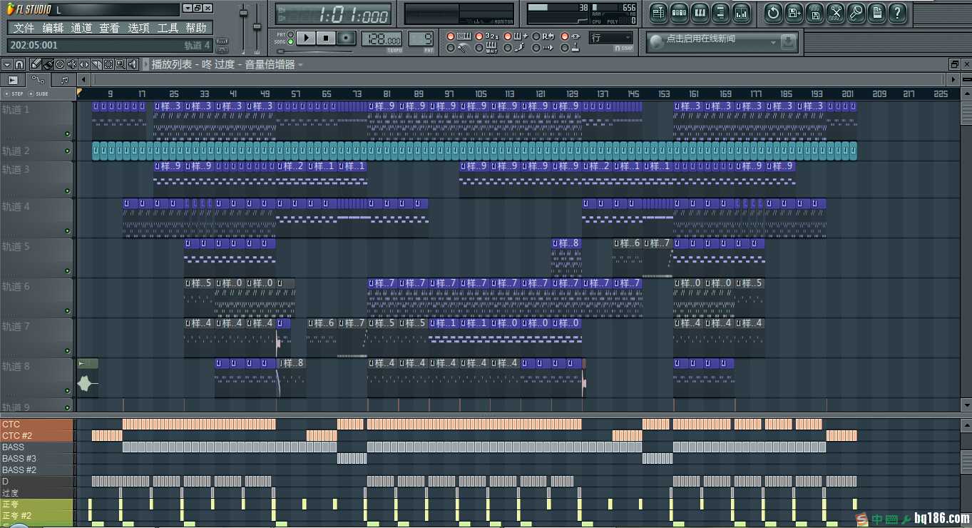
Task: Open the Project info document icon
Action: (x=877, y=13)
